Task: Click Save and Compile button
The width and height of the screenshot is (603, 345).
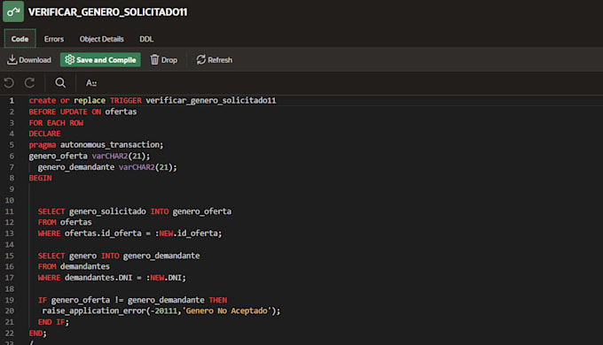Action: 100,60
